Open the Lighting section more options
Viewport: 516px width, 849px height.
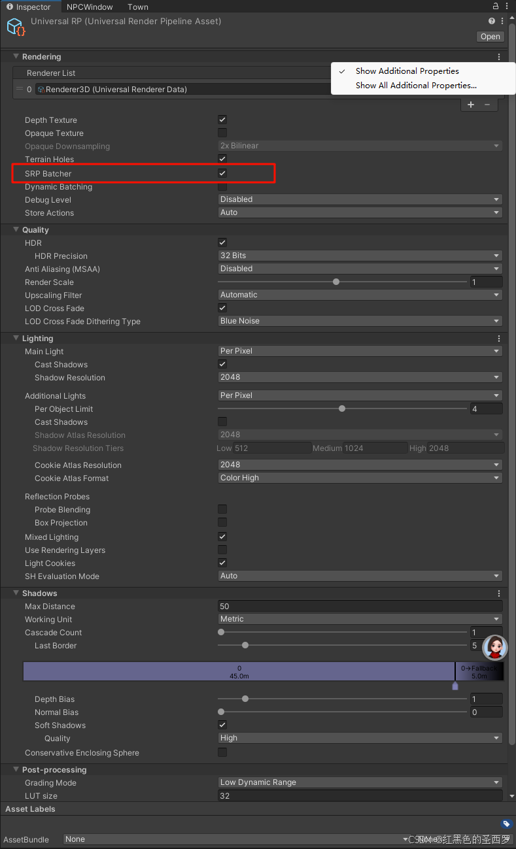(499, 339)
